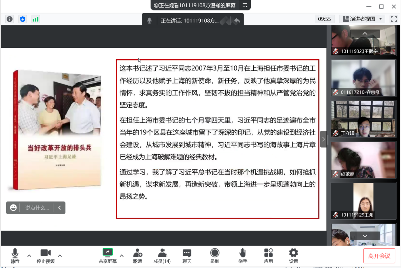The width and height of the screenshot is (401, 268).
Task: Toggle Stop Video camera button
Action: click(45, 256)
